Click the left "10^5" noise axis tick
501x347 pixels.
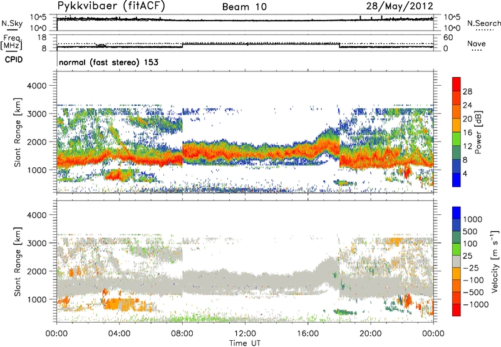point(38,17)
